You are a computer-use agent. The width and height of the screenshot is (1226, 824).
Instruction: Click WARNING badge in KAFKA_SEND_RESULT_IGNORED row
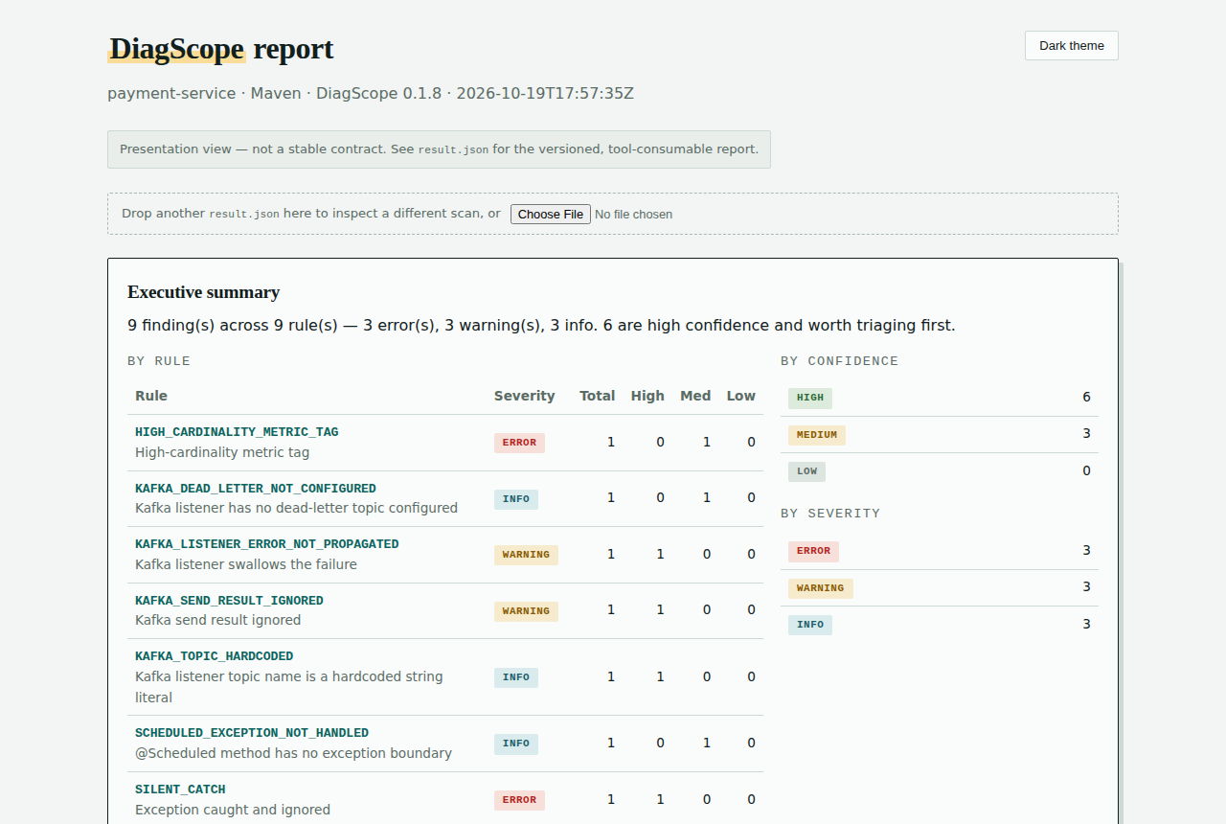point(526,611)
